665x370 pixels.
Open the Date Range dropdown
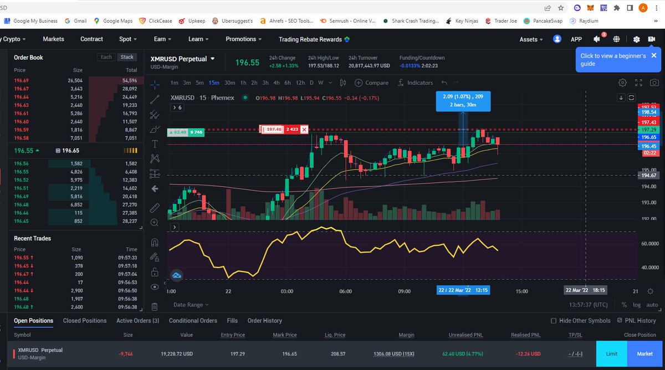coord(191,305)
